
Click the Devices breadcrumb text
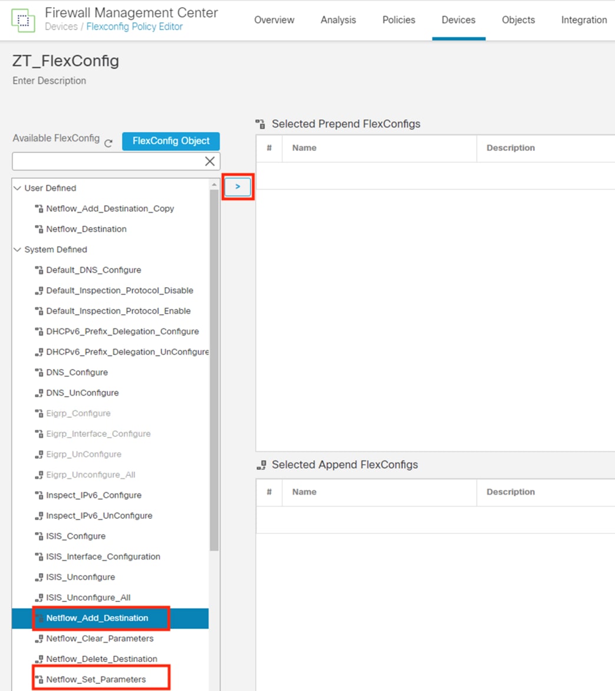pos(61,27)
